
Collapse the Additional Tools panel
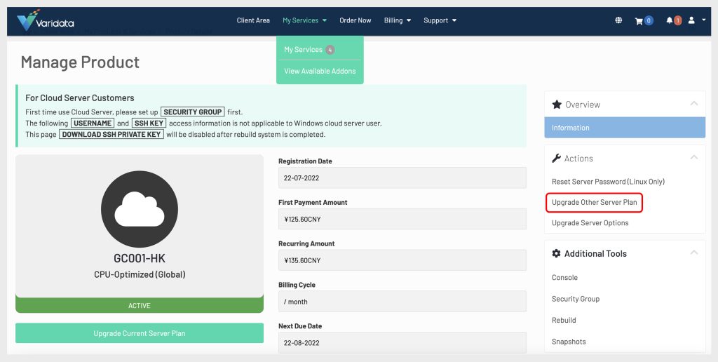coord(693,253)
